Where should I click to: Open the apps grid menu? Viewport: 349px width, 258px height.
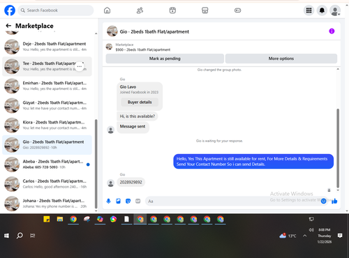pos(309,10)
